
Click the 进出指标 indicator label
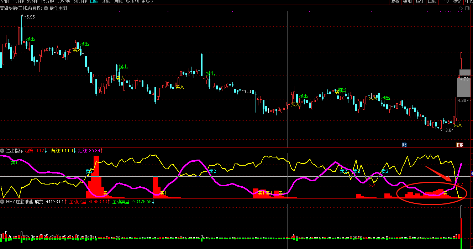click(14, 151)
